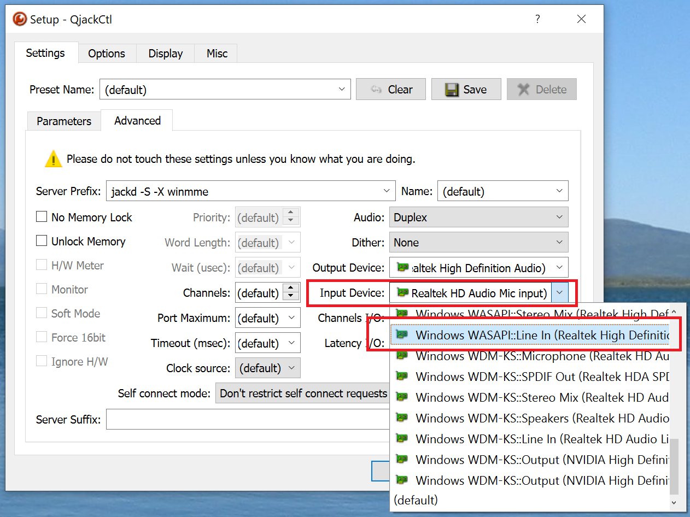690x517 pixels.
Task: Click the Clear button
Action: point(391,90)
